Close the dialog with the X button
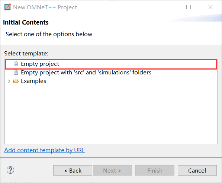222x183 pixels. 210,7
